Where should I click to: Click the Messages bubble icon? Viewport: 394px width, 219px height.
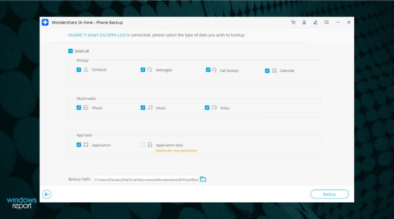click(150, 70)
